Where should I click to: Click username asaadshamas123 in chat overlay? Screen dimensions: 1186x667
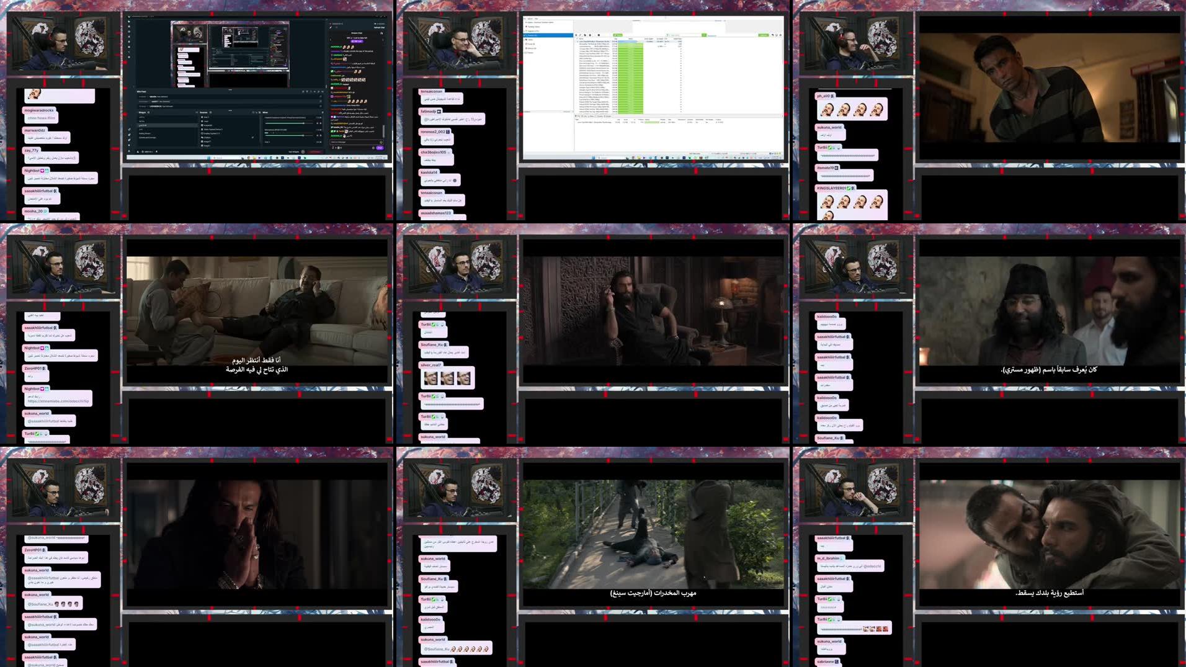(x=435, y=213)
